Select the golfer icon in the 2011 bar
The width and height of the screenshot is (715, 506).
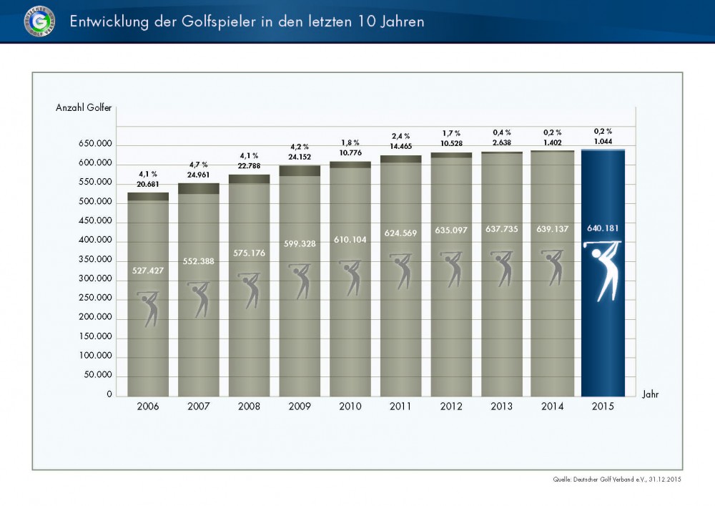pos(401,272)
